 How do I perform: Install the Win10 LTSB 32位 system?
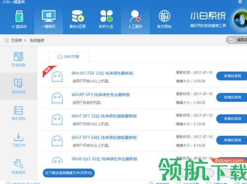pyautogui.click(x=232, y=76)
